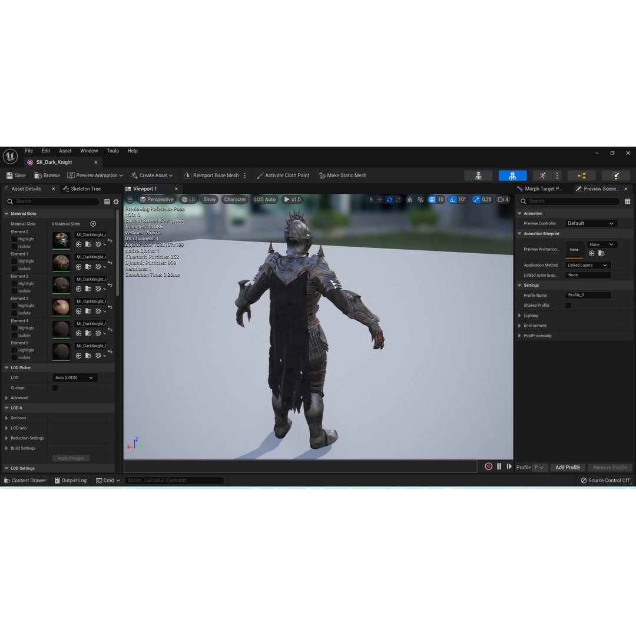
Task: Open Asset Details settings gear
Action: (116, 201)
